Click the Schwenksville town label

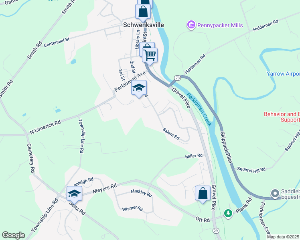[144, 25]
